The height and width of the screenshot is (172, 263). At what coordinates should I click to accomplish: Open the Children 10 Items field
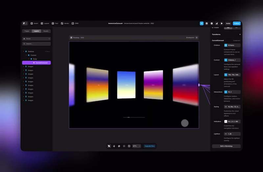click(232, 45)
